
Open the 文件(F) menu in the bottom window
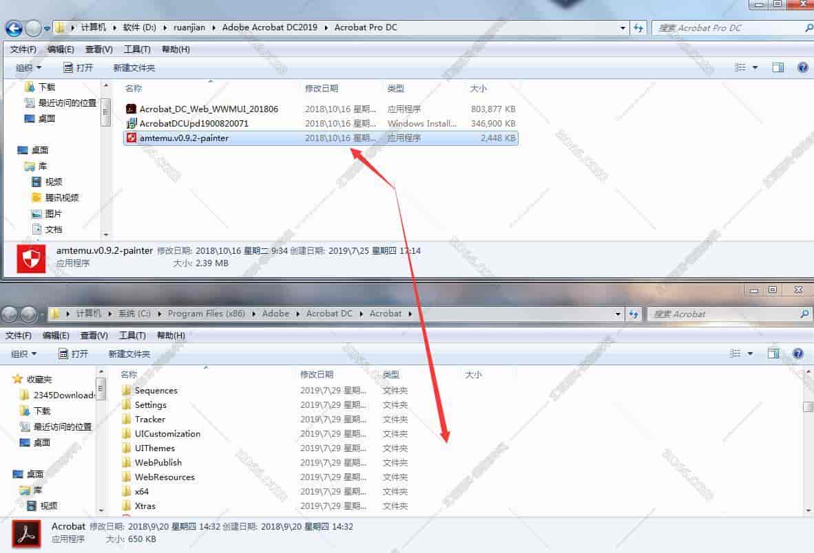click(19, 336)
